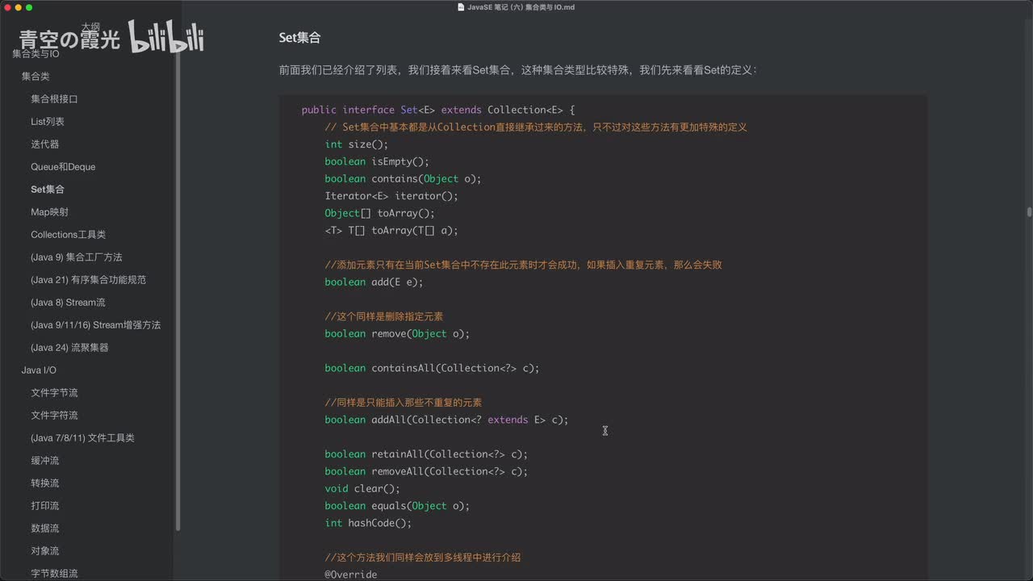The height and width of the screenshot is (581, 1033).
Task: Go to (Java 7/8/11) 文件工具类
Action: pos(82,437)
